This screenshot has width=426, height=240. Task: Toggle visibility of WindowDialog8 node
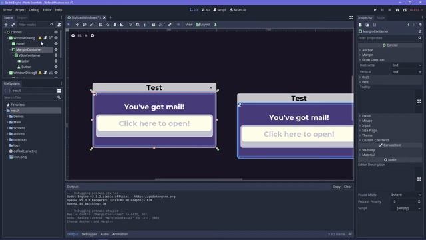coord(56,73)
